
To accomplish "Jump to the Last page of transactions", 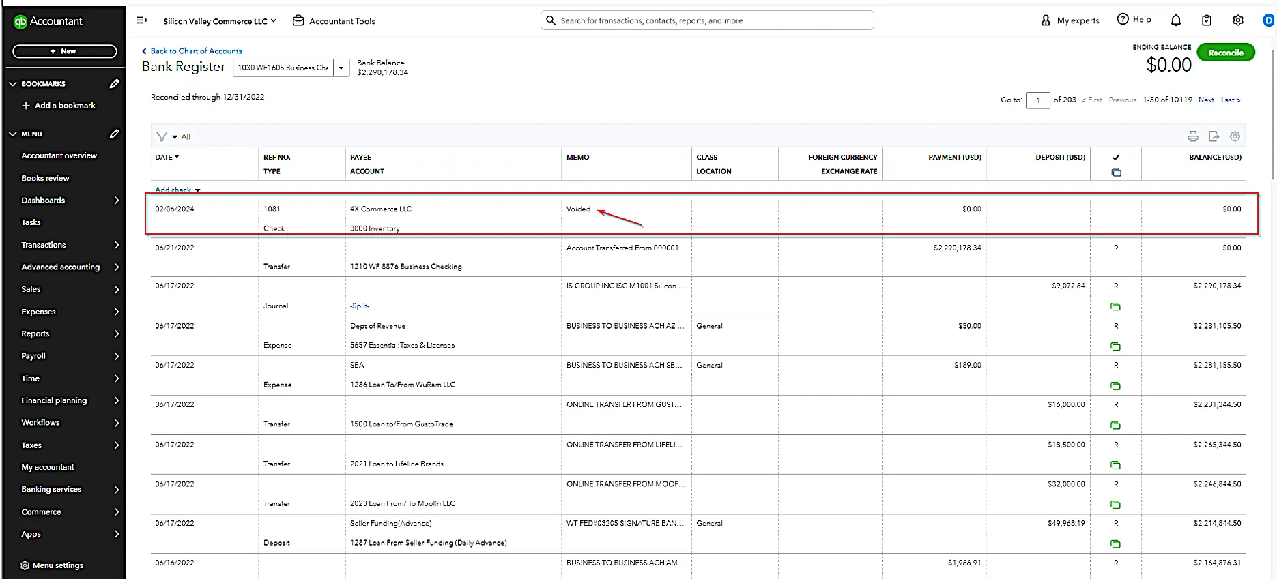I will [1230, 100].
